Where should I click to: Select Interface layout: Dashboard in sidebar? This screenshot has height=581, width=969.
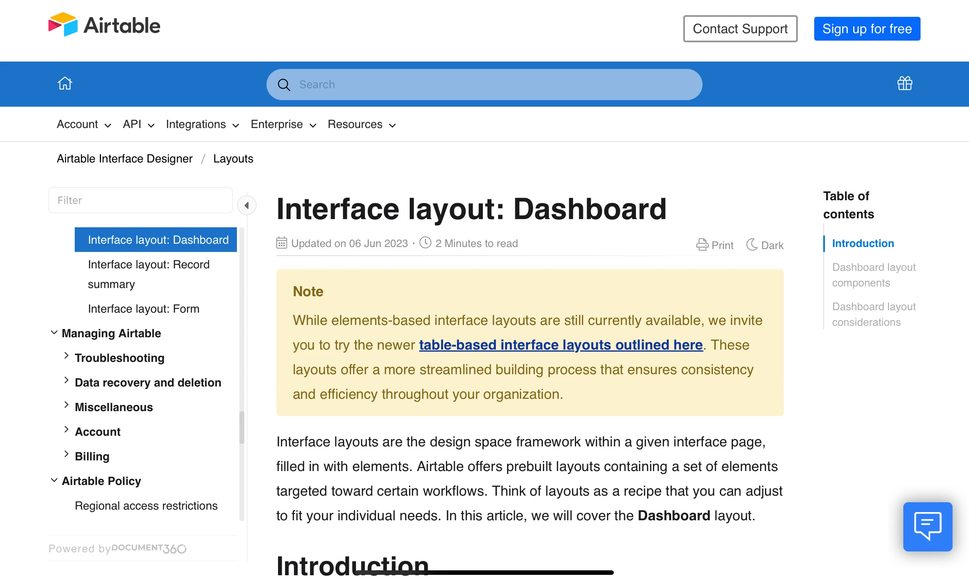[x=156, y=240]
